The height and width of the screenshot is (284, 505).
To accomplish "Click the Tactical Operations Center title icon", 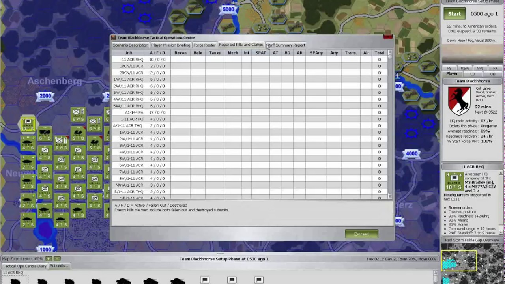I will [x=114, y=38].
